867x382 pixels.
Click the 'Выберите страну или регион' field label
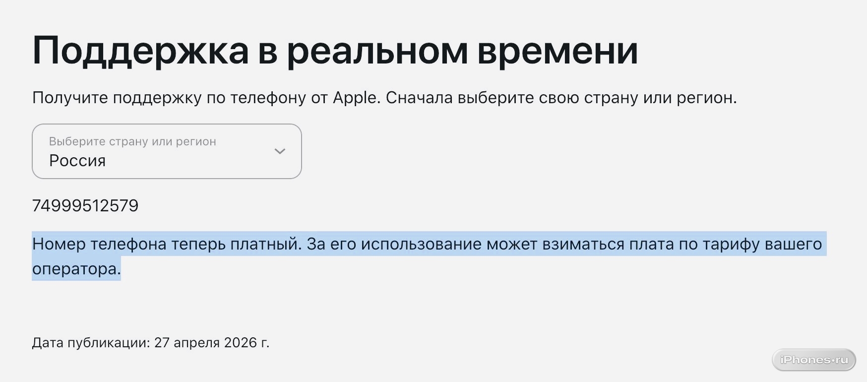132,141
